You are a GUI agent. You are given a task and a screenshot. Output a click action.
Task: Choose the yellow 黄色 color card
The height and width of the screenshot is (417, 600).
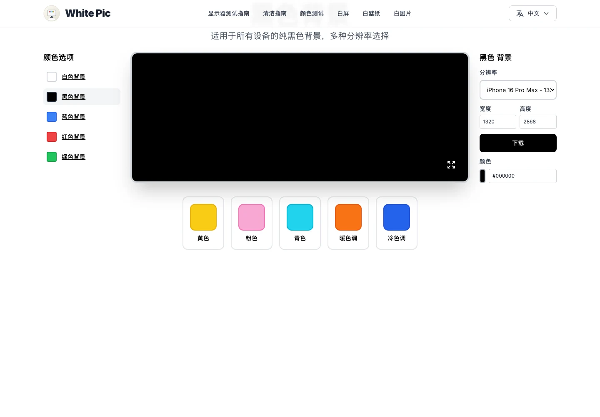pyautogui.click(x=203, y=223)
